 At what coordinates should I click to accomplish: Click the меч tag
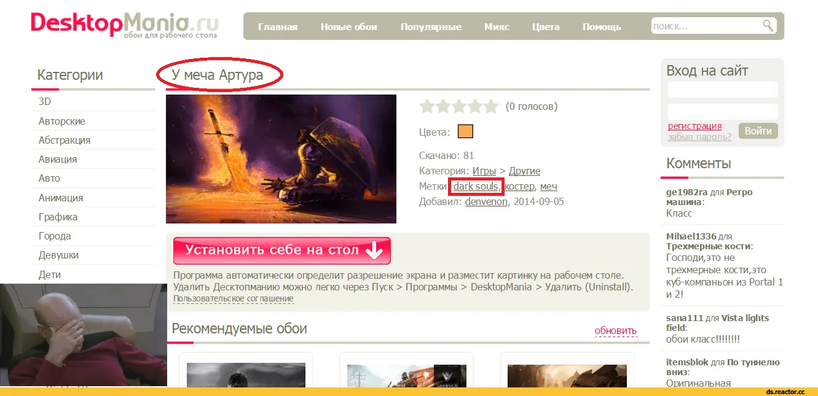pyautogui.click(x=549, y=186)
